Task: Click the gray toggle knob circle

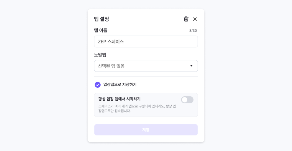Action: point(185,100)
